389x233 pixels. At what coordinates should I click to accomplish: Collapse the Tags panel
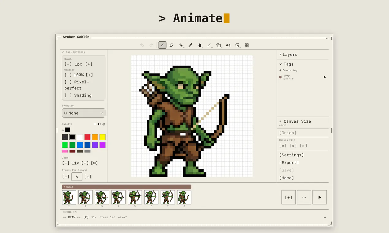coord(286,64)
